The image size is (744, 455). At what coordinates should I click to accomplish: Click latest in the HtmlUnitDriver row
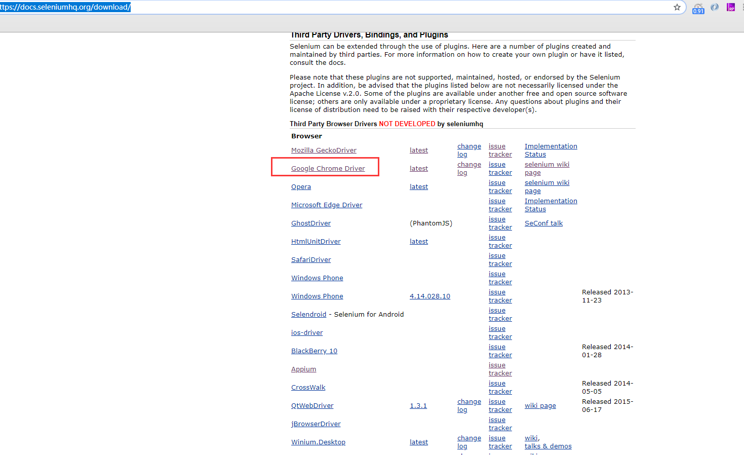[x=419, y=241]
